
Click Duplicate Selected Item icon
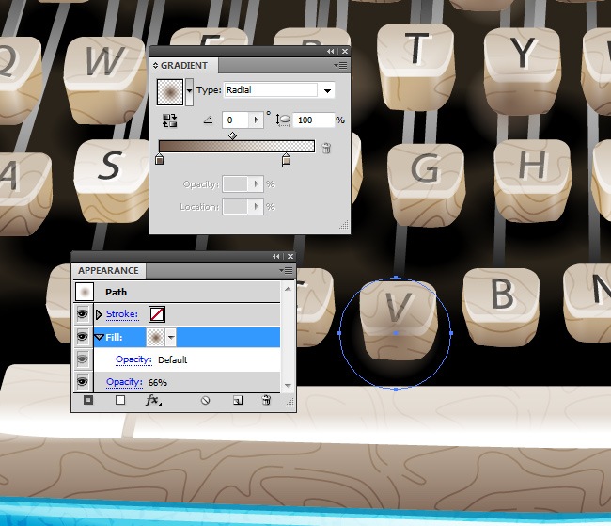pos(238,400)
